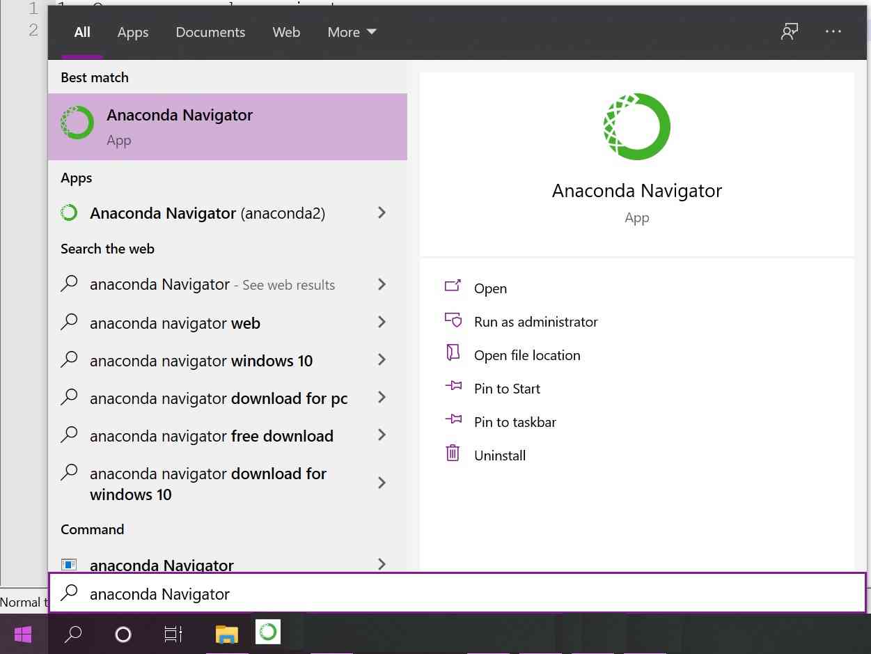Launch Anaconda Navigator best match result
This screenshot has width=871, height=654.
pyautogui.click(x=228, y=127)
